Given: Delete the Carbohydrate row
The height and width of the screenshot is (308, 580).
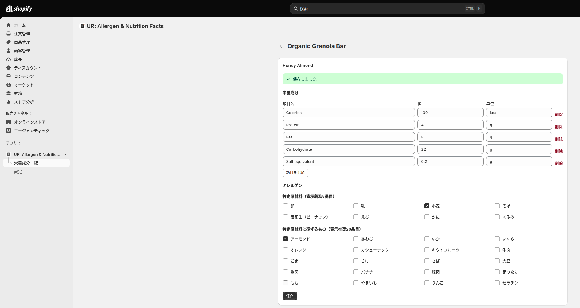Looking at the screenshot, I should pos(559,151).
